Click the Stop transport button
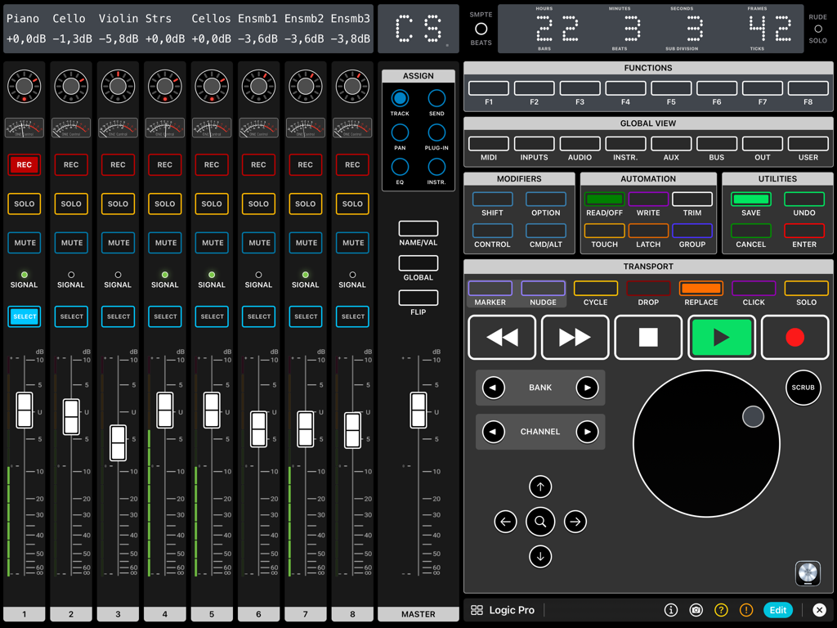837x628 pixels. tap(648, 337)
